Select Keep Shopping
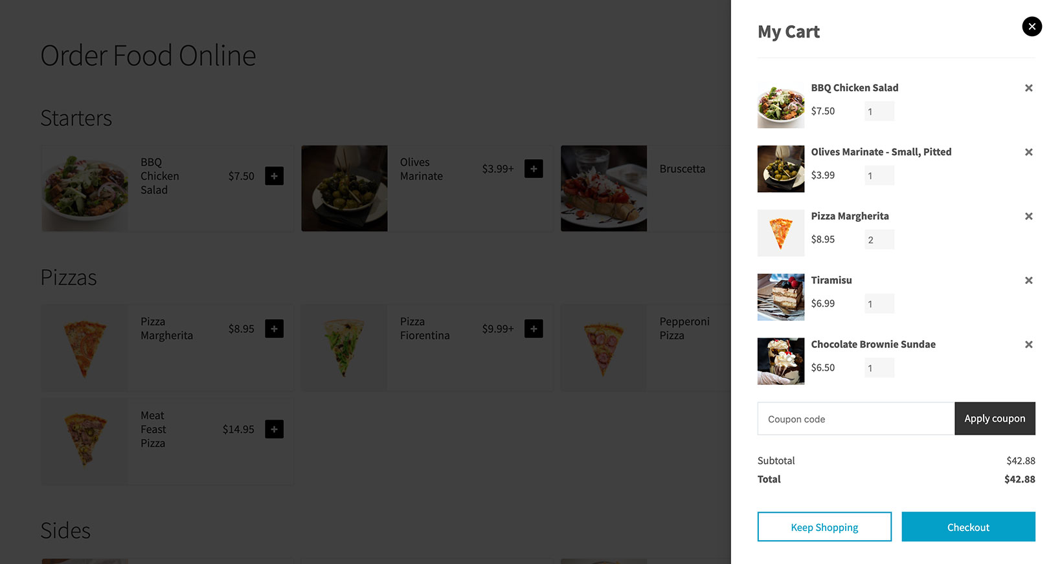Image resolution: width=1062 pixels, height=564 pixels. (x=824, y=526)
